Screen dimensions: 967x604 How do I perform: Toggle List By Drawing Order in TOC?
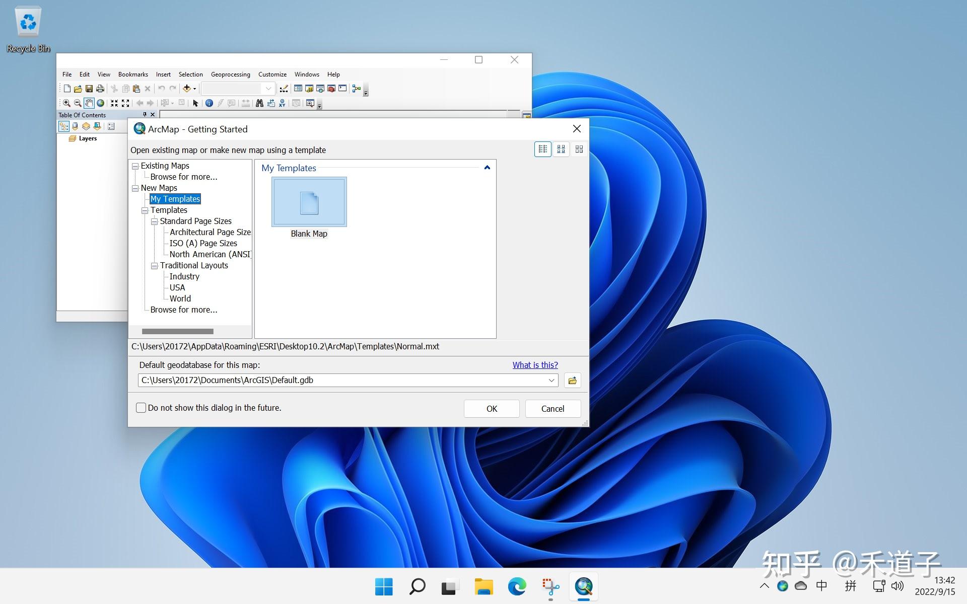tap(64, 126)
